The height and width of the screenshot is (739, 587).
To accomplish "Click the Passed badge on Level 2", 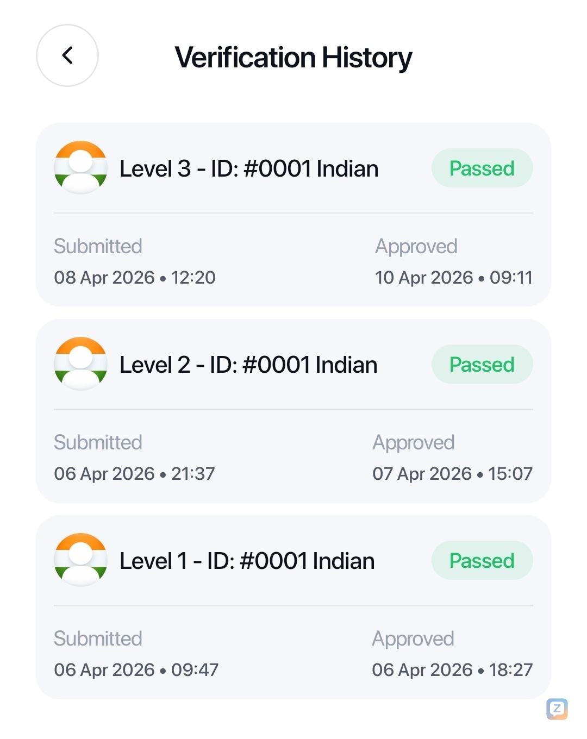I will coord(482,365).
